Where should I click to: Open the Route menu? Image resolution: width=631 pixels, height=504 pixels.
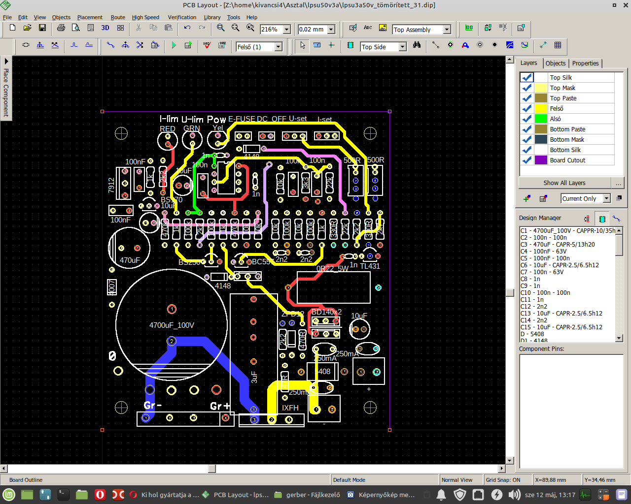coord(118,17)
